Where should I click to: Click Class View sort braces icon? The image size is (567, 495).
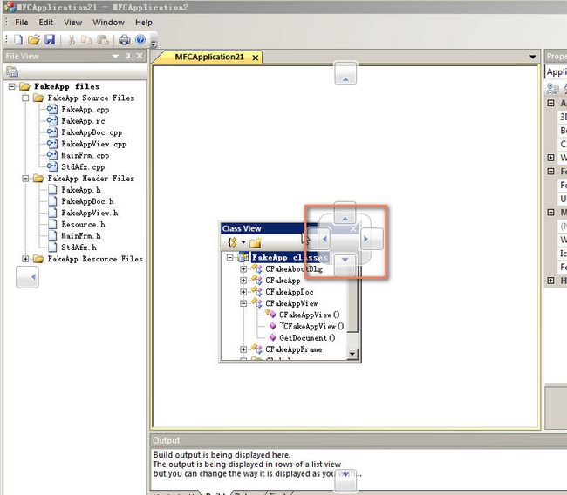tap(233, 242)
